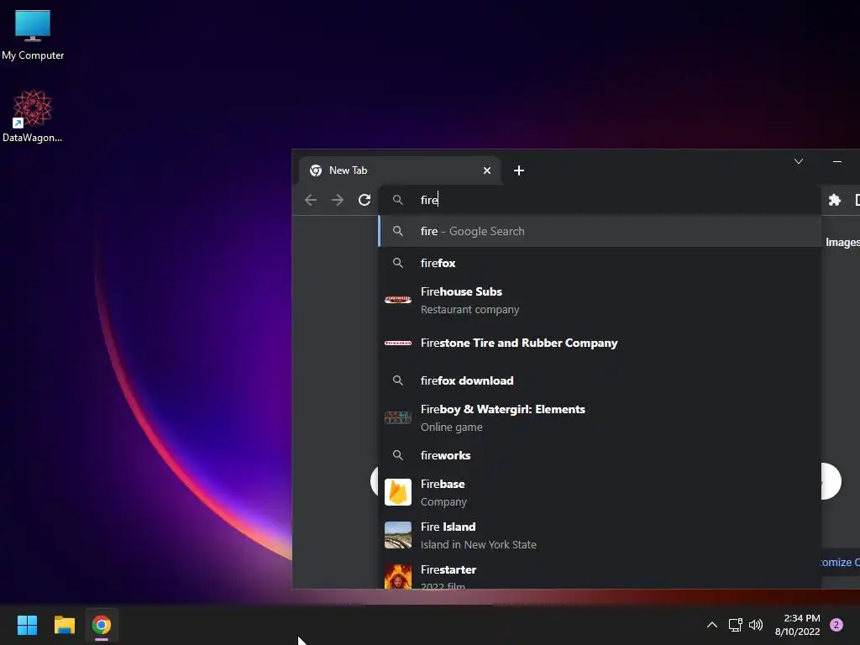This screenshot has height=645, width=860.
Task: Choose the fireworks suggestion
Action: pyautogui.click(x=600, y=455)
